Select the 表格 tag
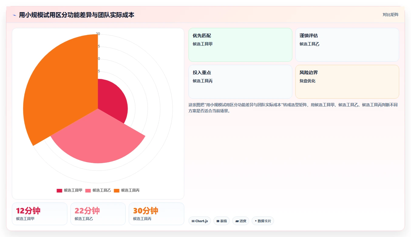This screenshot has height=237, width=411. [222, 221]
